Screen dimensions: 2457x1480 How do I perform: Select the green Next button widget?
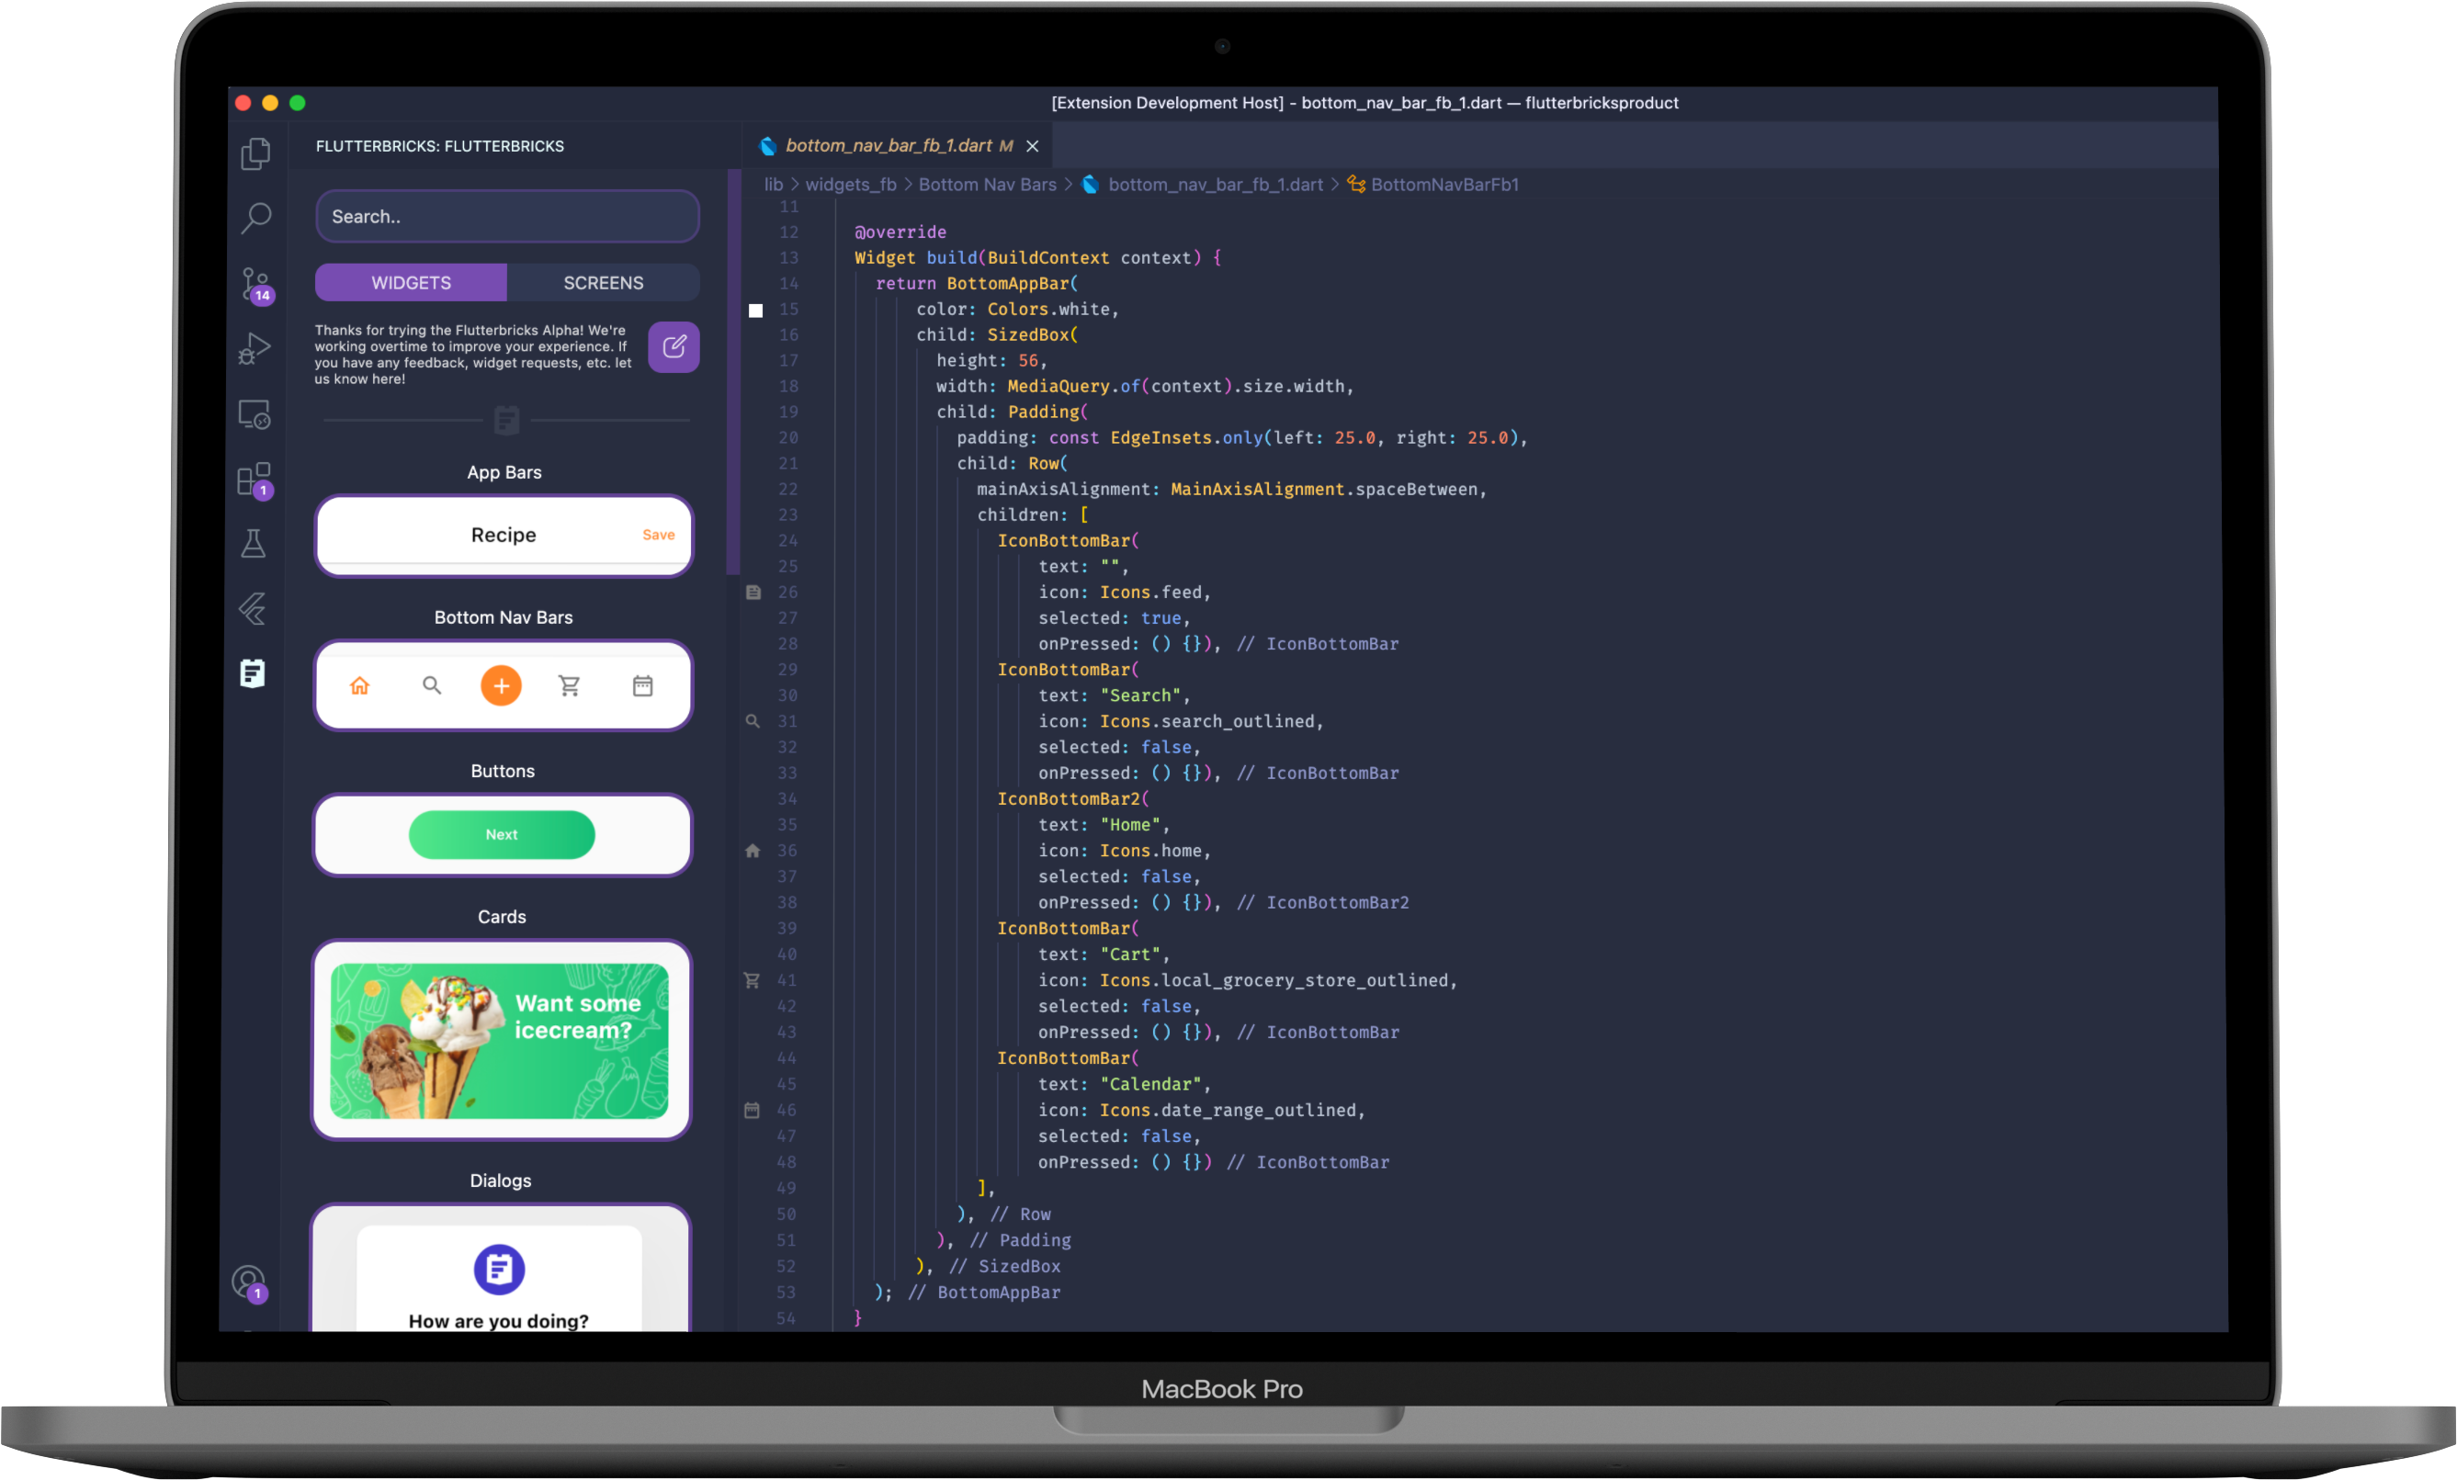click(502, 835)
